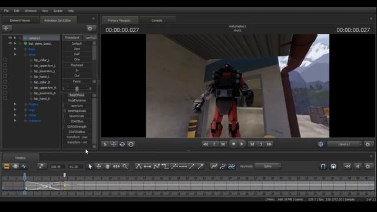The width and height of the screenshot is (377, 212).
Task: Switch to Motion Editor mode icon
Action: point(15,166)
